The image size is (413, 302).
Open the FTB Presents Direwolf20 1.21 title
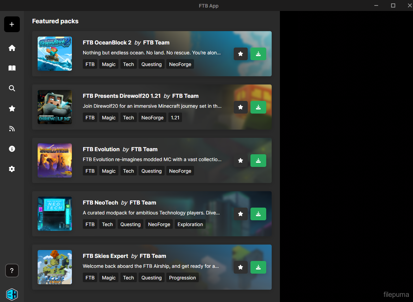tap(122, 96)
